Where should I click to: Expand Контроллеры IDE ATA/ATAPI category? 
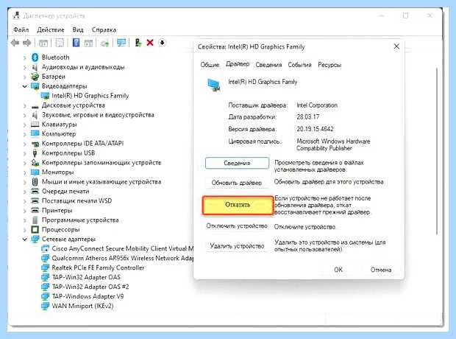click(25, 144)
